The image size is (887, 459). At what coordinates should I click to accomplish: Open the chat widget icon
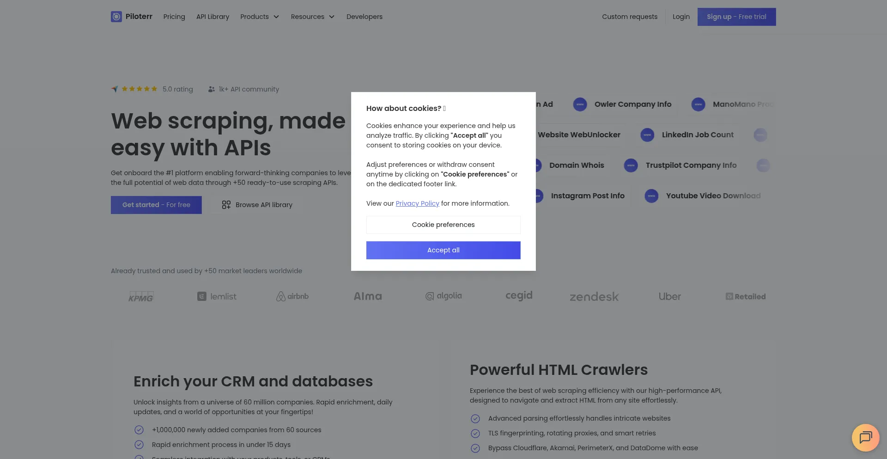[x=865, y=437]
